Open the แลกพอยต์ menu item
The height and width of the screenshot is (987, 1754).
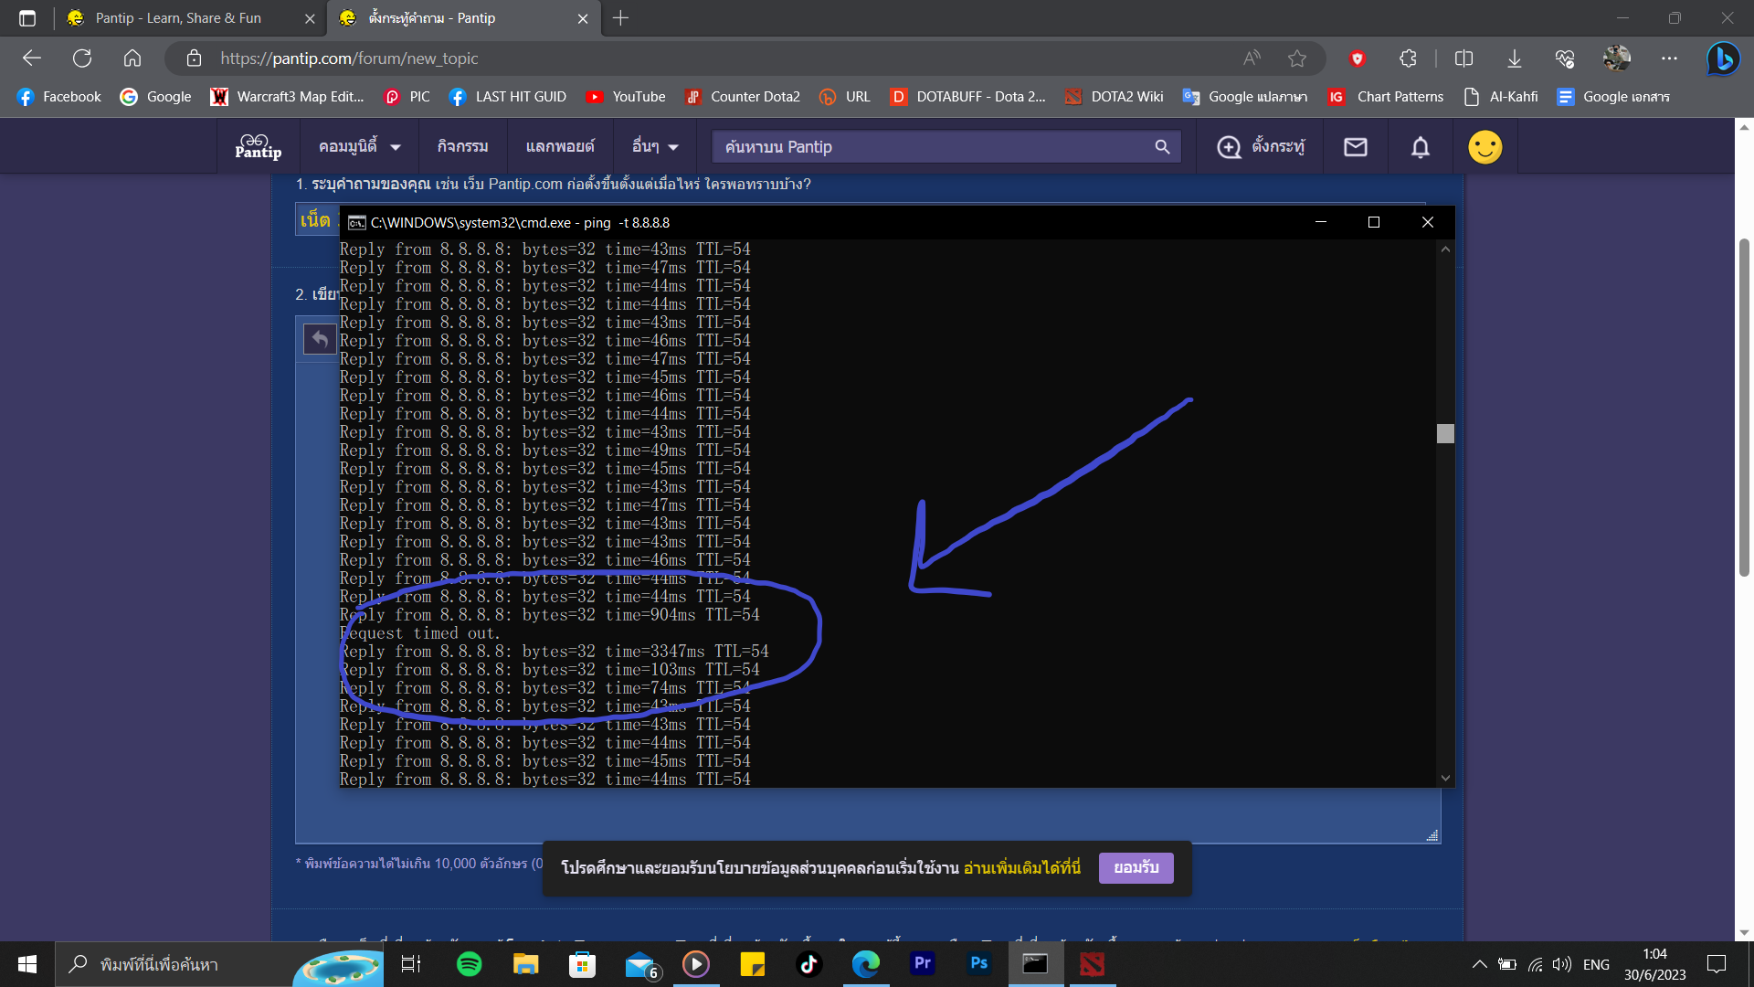click(x=560, y=147)
